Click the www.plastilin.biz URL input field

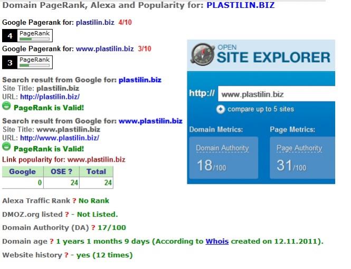[x=277, y=94]
